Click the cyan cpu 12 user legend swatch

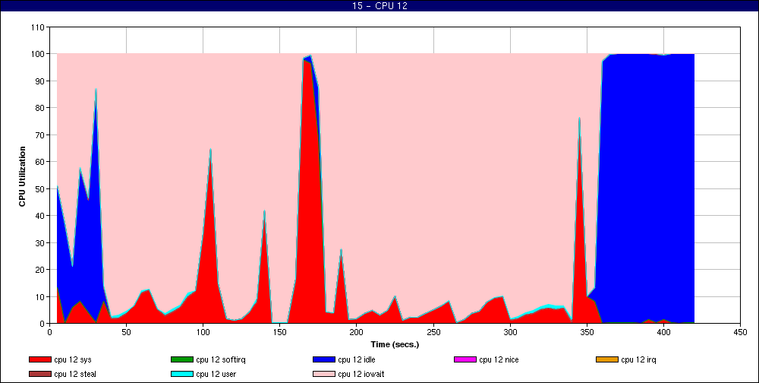181,375
